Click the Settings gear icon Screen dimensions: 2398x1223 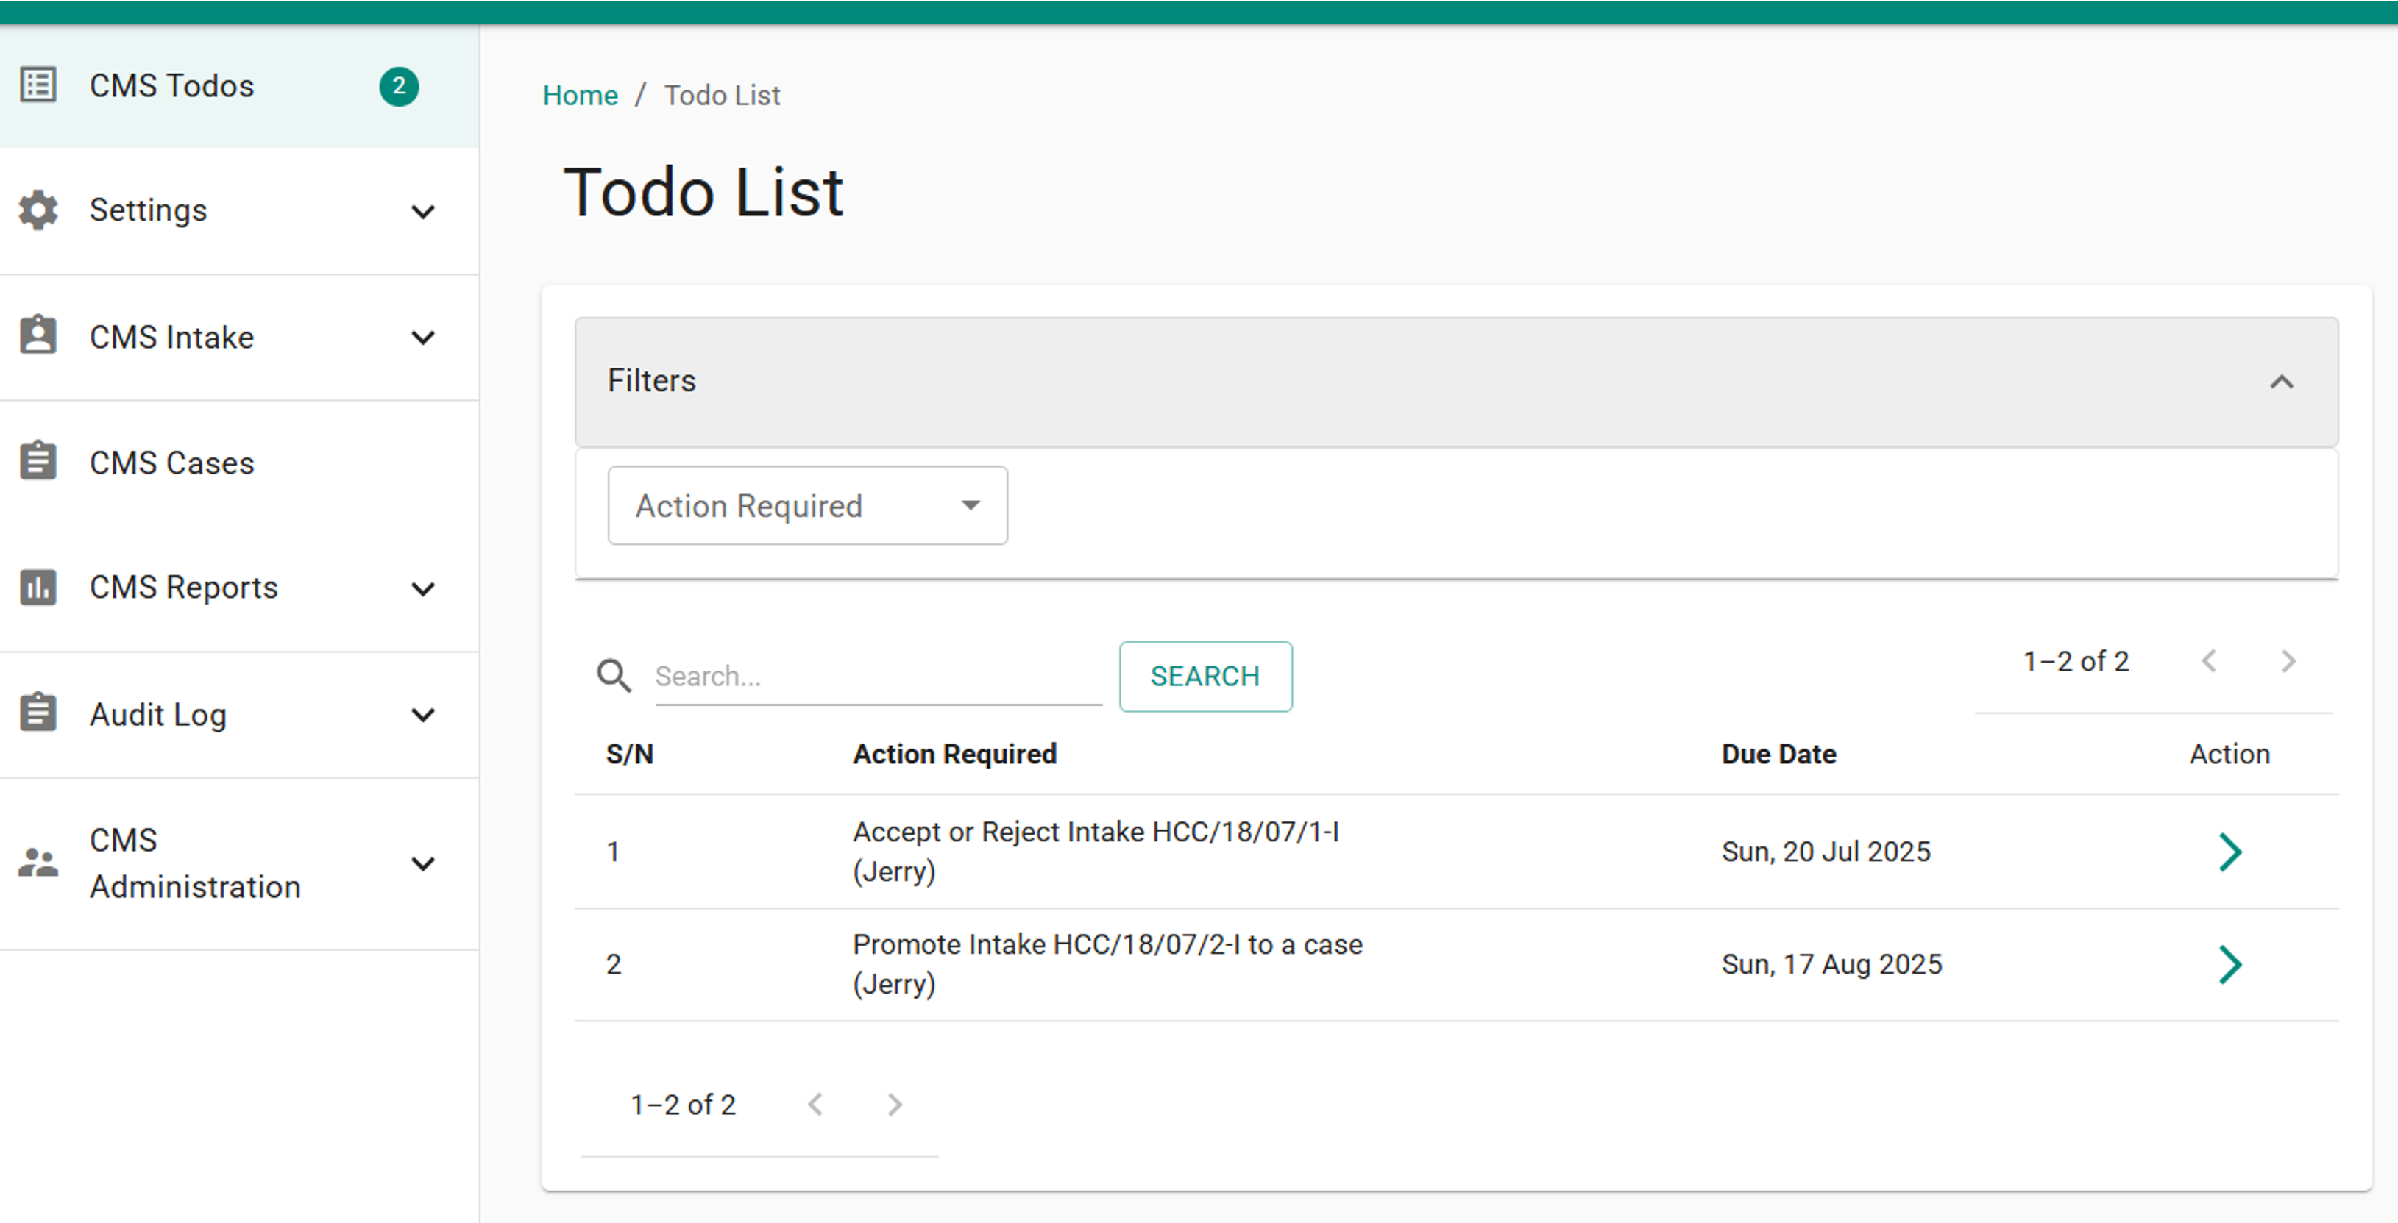[38, 210]
